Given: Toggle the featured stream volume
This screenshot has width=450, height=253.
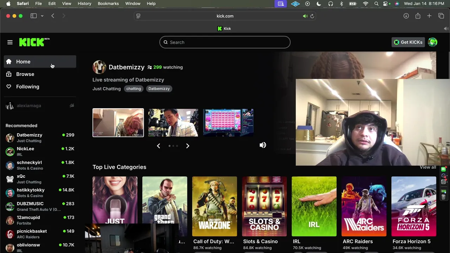Looking at the screenshot, I should pyautogui.click(x=263, y=145).
